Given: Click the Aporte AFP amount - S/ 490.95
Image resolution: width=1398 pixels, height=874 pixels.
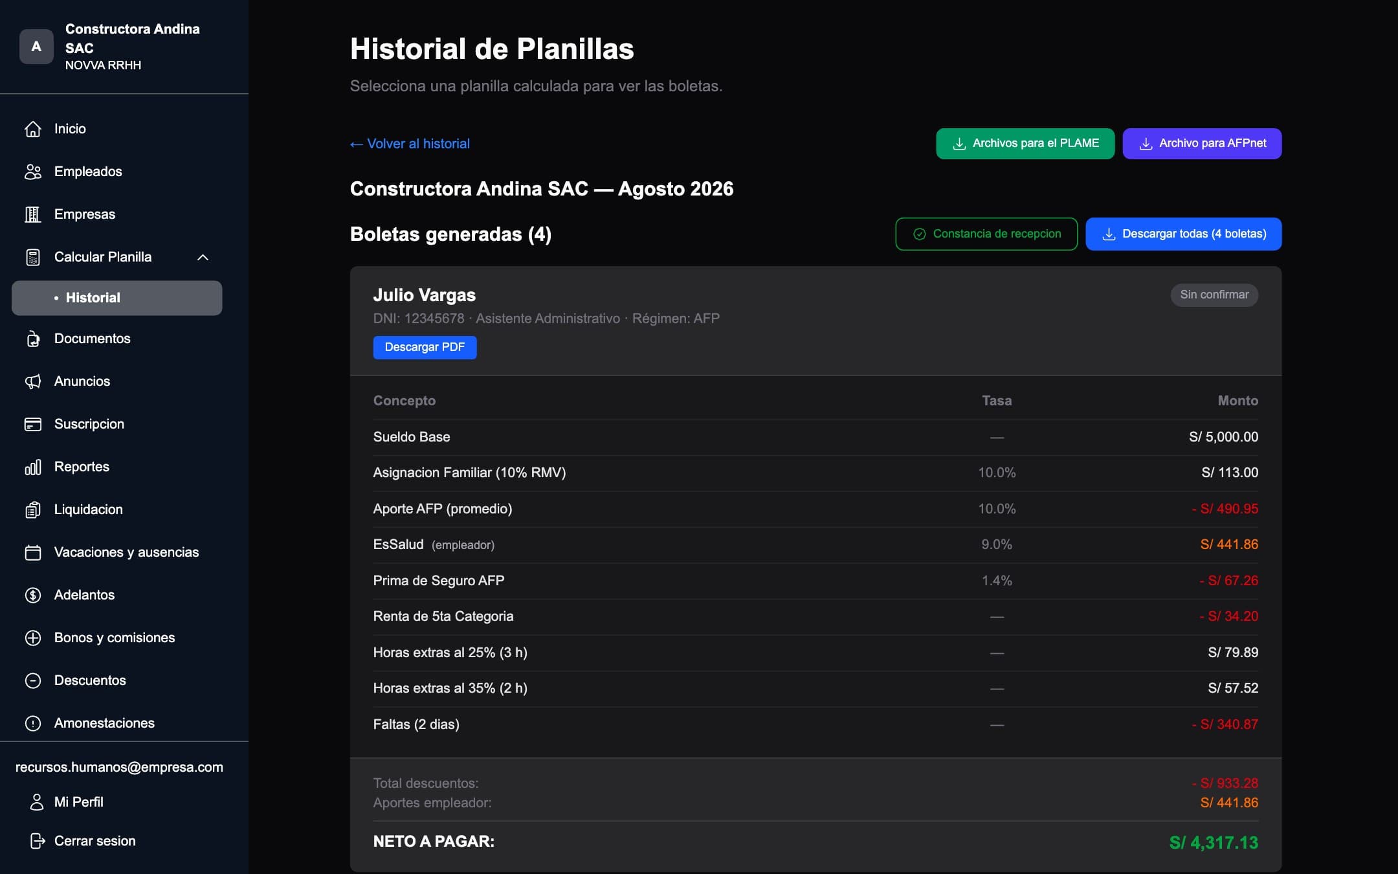Looking at the screenshot, I should coord(1225,509).
